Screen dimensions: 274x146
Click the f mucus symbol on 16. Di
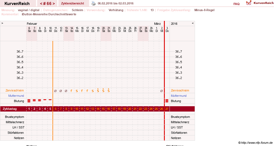coord(82,91)
